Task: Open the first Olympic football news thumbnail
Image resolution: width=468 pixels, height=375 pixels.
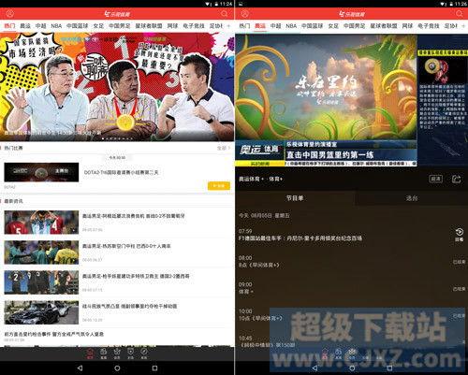Action: (41, 223)
